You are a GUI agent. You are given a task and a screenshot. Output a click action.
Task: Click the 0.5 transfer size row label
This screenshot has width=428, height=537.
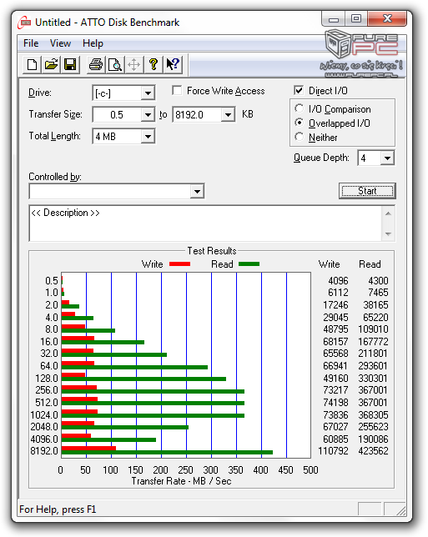pyautogui.click(x=52, y=281)
